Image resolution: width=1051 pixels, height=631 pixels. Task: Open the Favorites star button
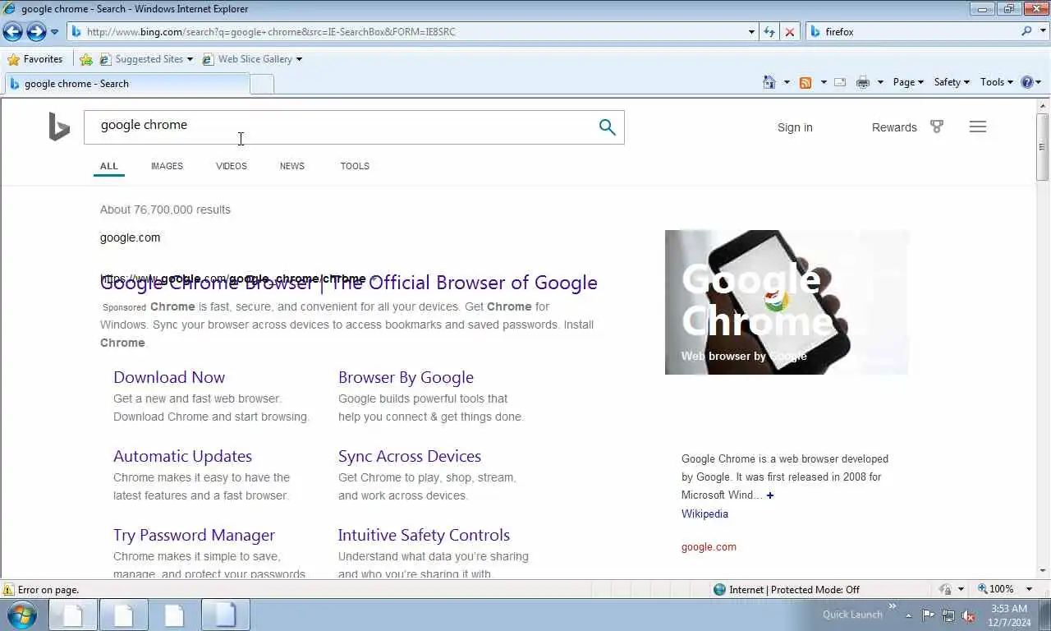34,59
